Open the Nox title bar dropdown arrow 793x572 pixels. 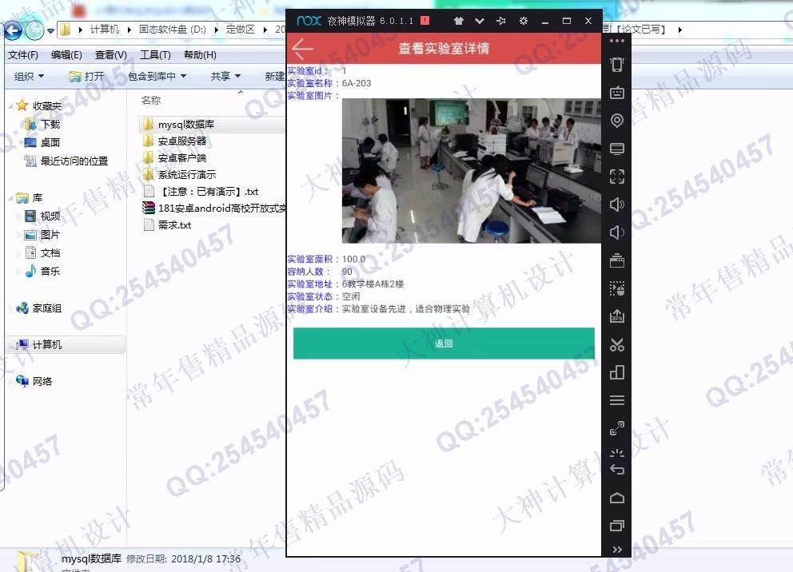tap(480, 21)
